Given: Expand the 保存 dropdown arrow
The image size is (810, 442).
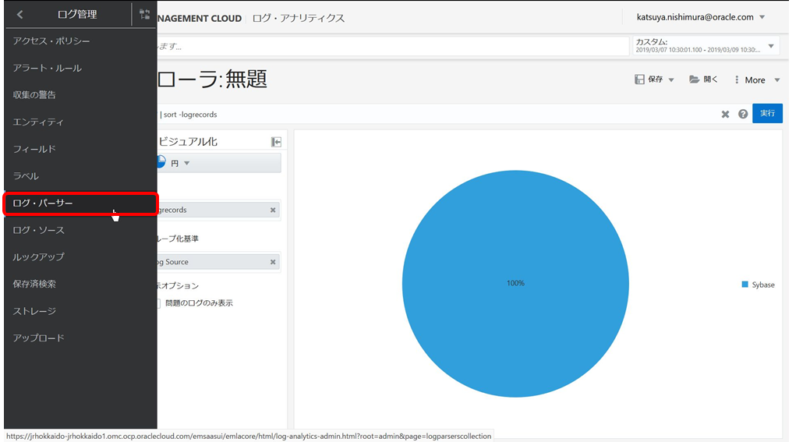Looking at the screenshot, I should tap(671, 80).
